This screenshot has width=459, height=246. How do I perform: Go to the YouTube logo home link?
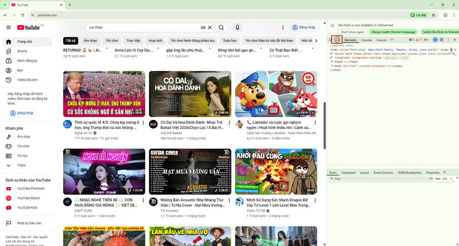pos(28,28)
